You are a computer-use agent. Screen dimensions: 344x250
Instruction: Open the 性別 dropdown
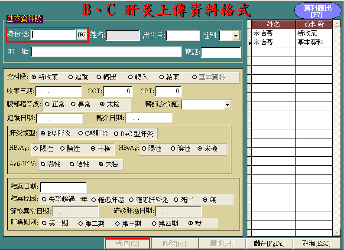[x=236, y=36]
